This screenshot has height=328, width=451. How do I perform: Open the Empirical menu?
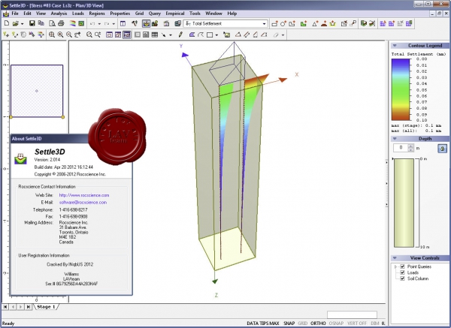(175, 14)
